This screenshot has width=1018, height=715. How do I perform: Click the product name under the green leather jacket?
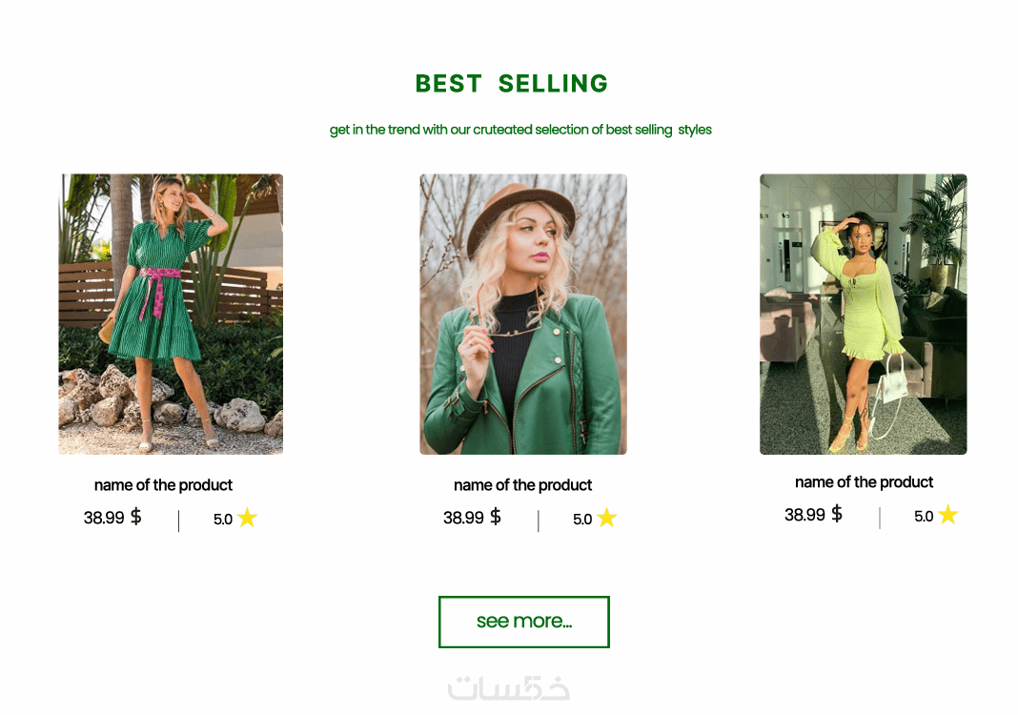[x=523, y=485]
